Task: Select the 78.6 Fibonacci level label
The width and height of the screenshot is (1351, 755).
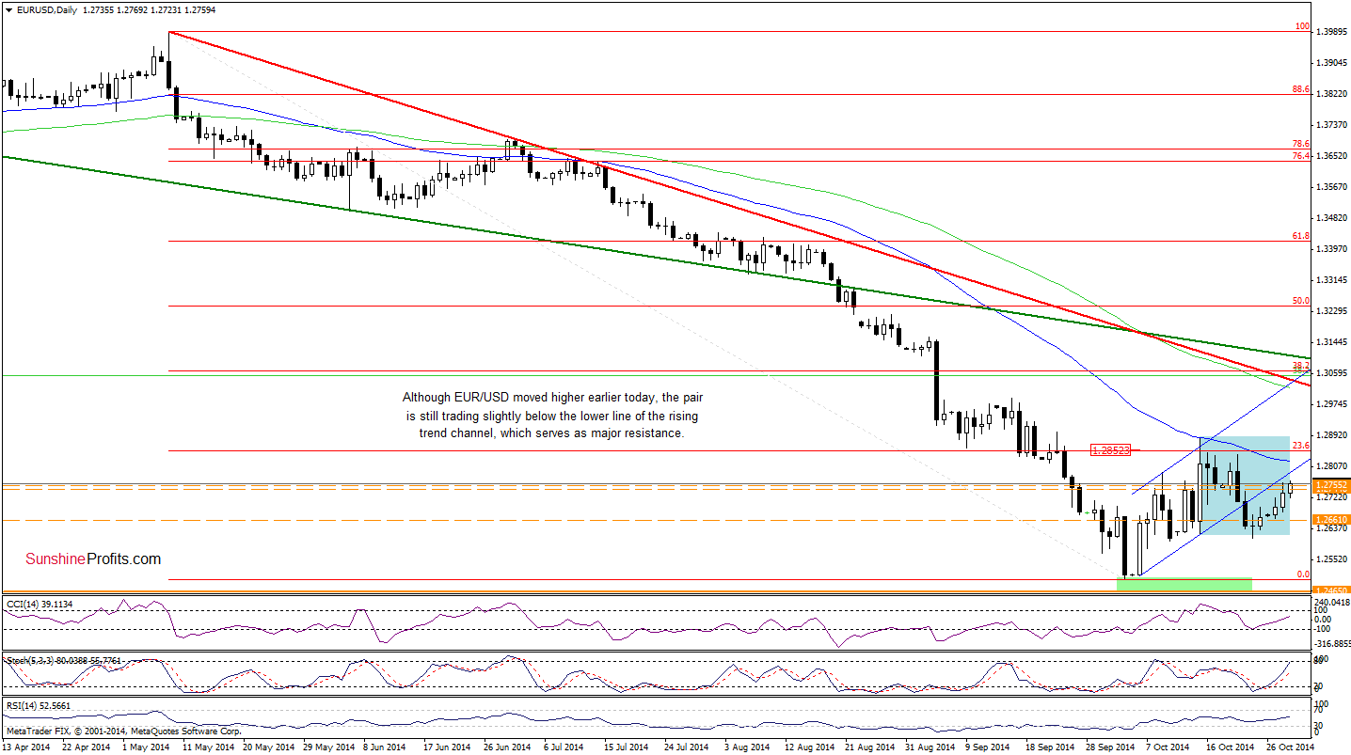Action: (1300, 144)
